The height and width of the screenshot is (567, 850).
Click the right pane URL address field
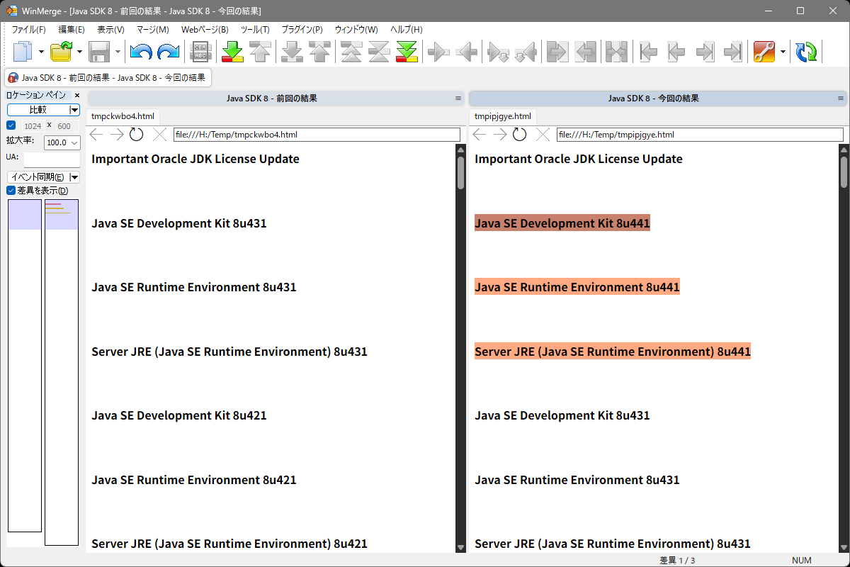click(700, 135)
